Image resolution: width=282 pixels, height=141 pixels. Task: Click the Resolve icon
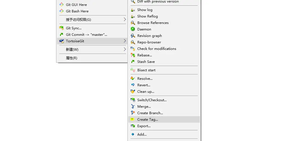pos(133,78)
